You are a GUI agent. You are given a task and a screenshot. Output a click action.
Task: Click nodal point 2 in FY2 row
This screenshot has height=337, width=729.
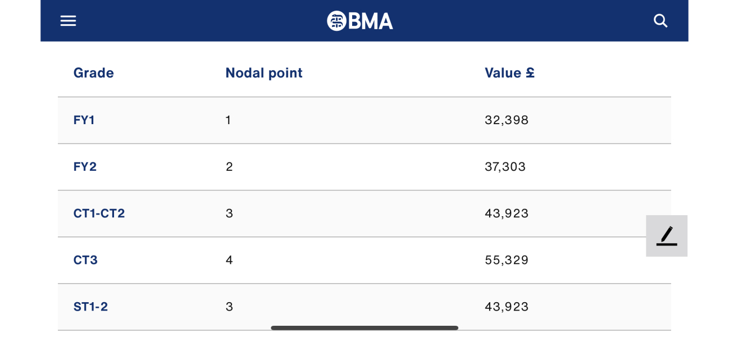(x=229, y=167)
